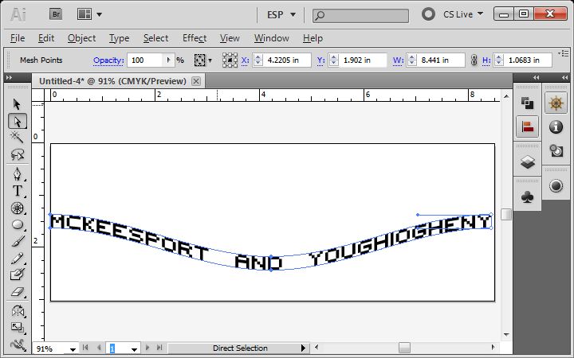Image resolution: width=574 pixels, height=358 pixels.
Task: Expand the CS Live menu
Action: 463,14
